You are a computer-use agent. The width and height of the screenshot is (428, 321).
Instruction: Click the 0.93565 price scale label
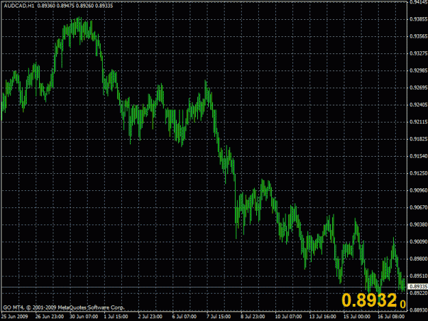coord(418,36)
